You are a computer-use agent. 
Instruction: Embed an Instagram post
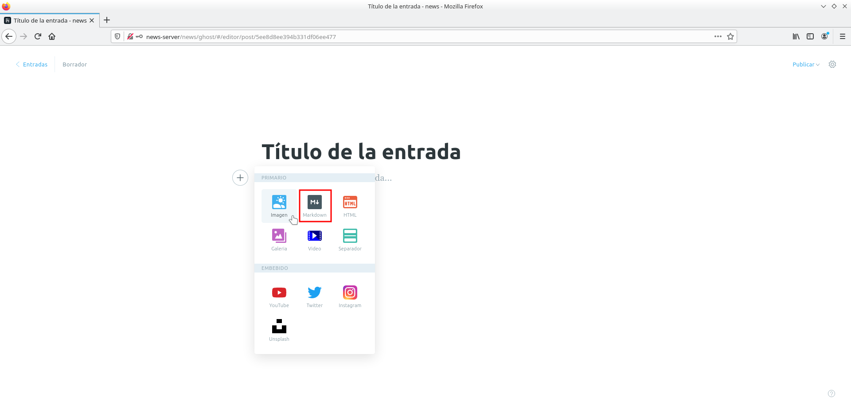coord(350,296)
